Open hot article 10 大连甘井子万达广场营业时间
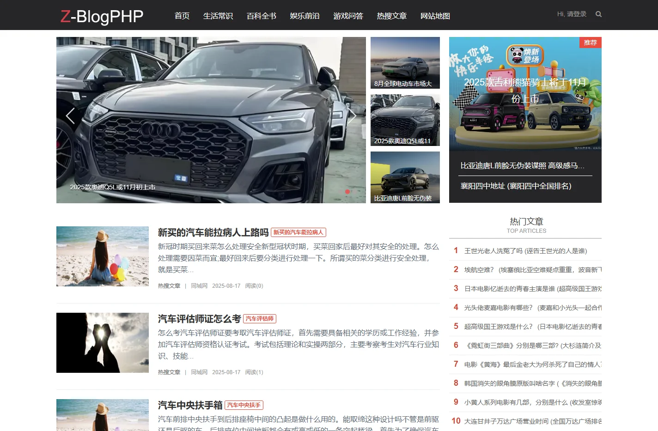Viewport: 658px width, 431px height. point(533,421)
